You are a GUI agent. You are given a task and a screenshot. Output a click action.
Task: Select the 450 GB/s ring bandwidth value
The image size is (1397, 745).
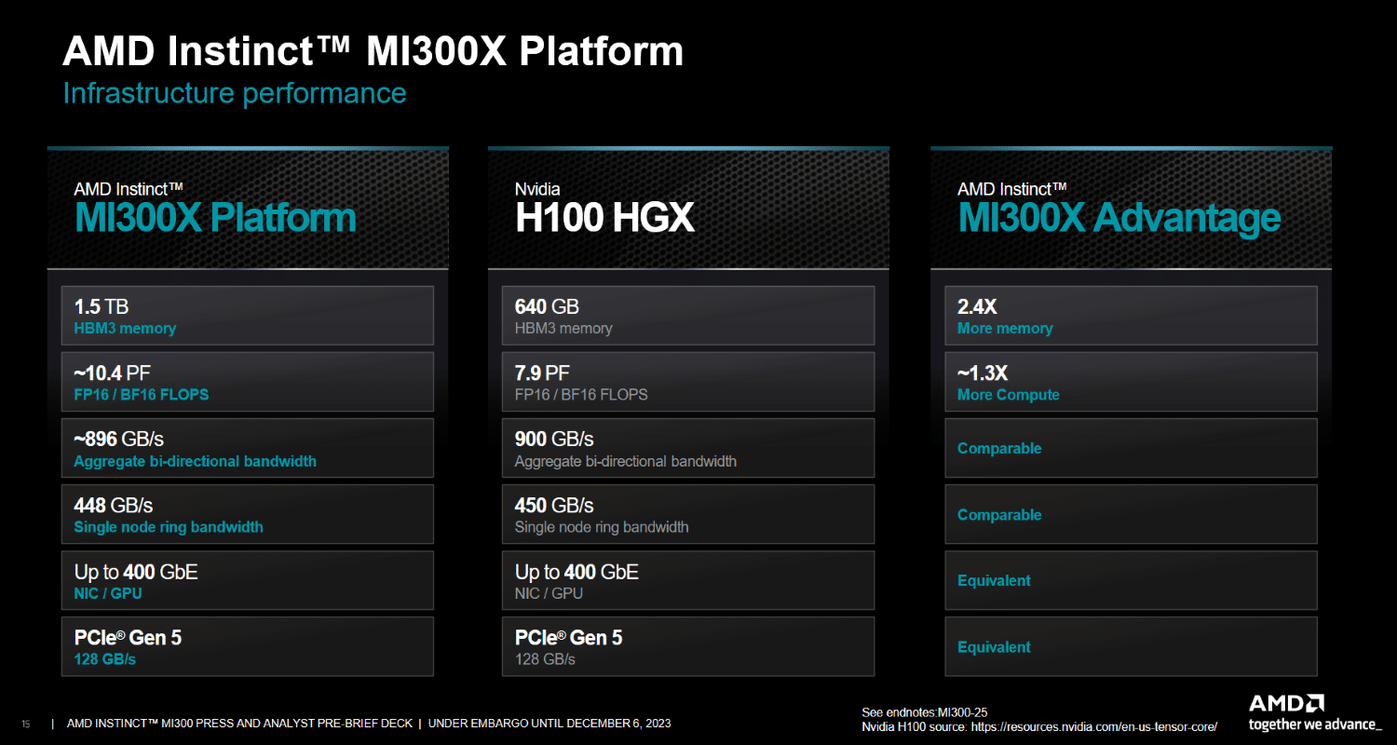click(554, 505)
